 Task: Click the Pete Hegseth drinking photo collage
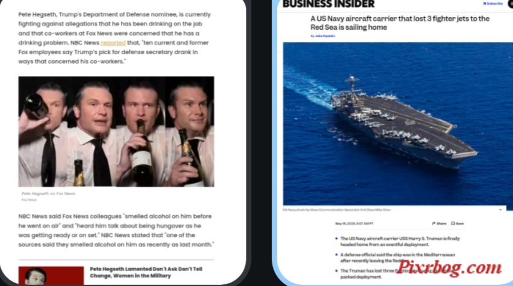116,132
